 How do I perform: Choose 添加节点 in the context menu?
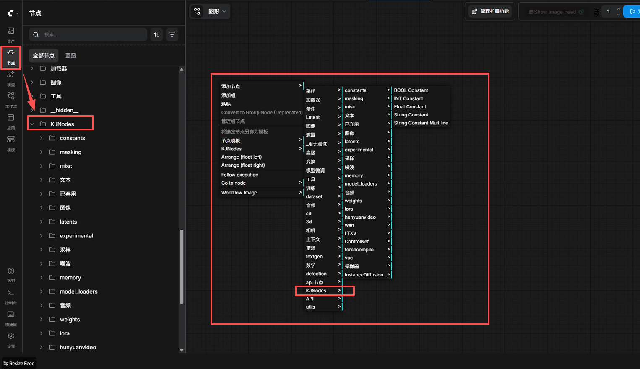pyautogui.click(x=261, y=86)
